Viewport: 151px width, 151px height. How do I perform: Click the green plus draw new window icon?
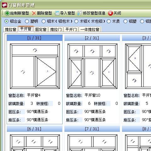(7, 13)
